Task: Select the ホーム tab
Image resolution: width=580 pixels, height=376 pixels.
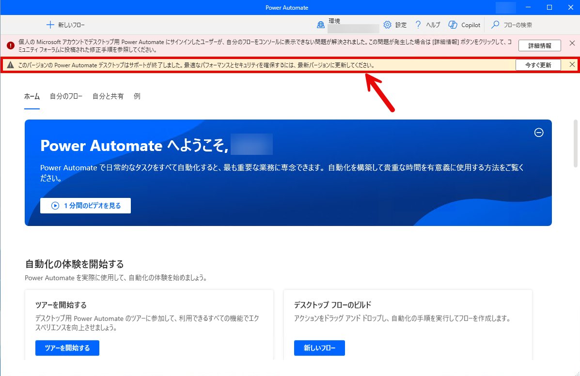Action: tap(32, 96)
